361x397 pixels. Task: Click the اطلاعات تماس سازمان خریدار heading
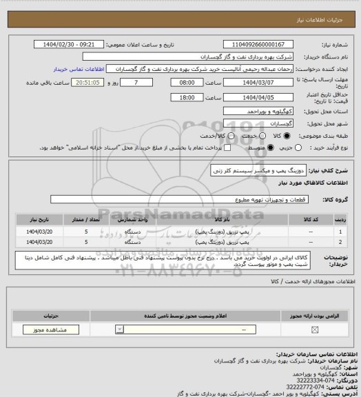317,354
